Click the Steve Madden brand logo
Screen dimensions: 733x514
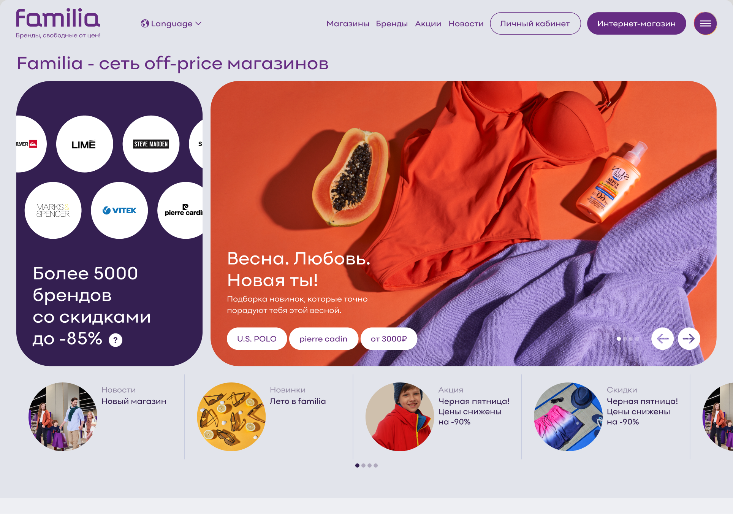click(x=151, y=144)
